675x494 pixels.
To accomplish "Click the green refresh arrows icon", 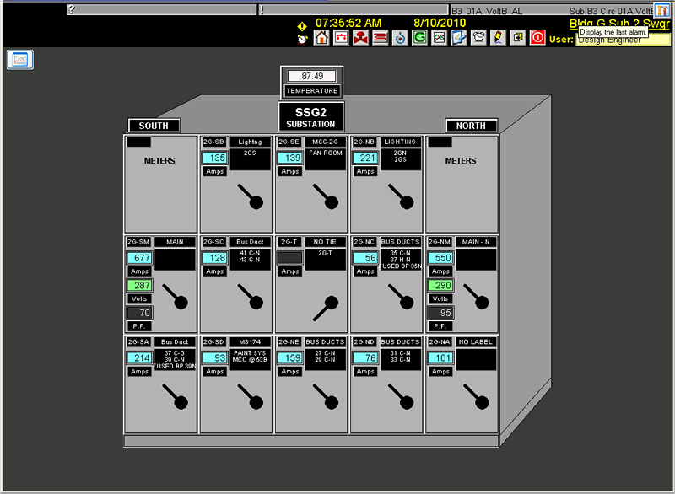I will click(x=419, y=37).
